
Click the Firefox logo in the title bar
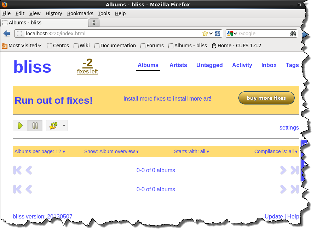point(5,4)
